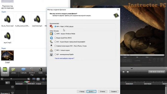Click timeline zoom out magnifier icon
This screenshot has height=94, width=167.
click(x=2, y=79)
